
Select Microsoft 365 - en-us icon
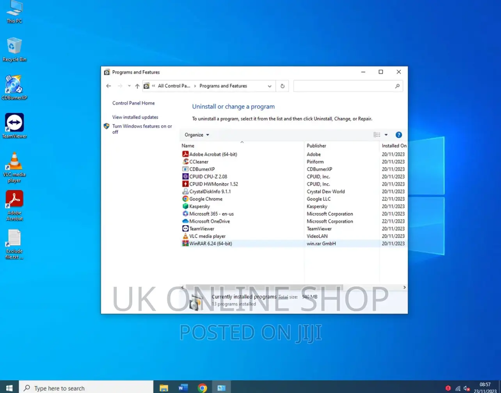click(x=185, y=213)
